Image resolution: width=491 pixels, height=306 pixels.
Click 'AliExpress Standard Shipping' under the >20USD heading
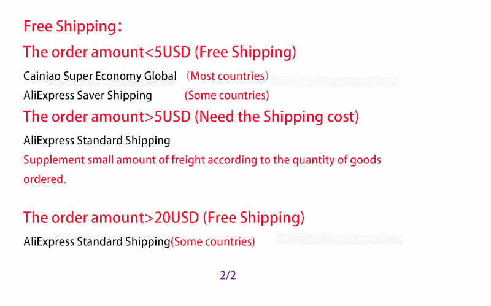pyautogui.click(x=97, y=241)
